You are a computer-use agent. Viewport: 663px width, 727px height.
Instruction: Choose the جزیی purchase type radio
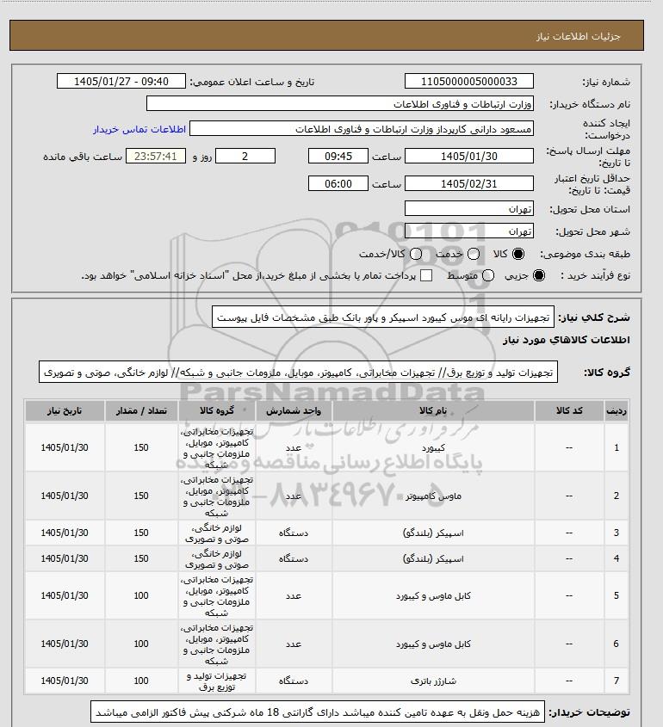[x=539, y=275]
